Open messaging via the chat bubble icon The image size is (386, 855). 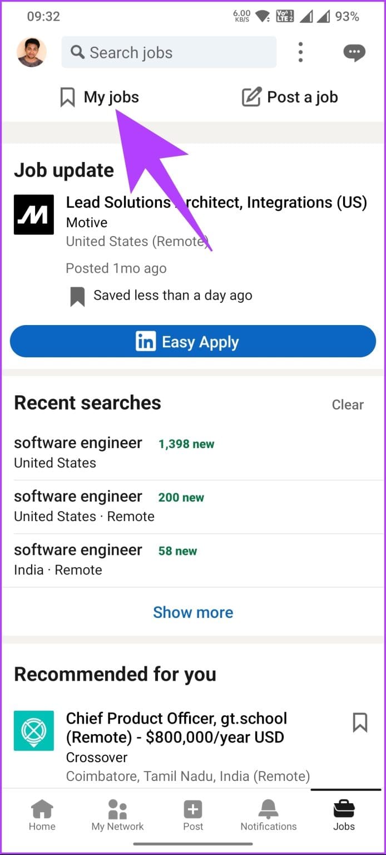(x=354, y=52)
